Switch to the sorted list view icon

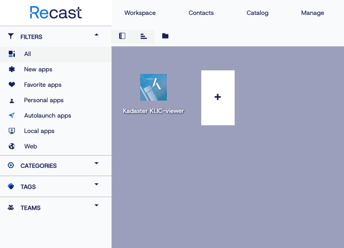[144, 36]
